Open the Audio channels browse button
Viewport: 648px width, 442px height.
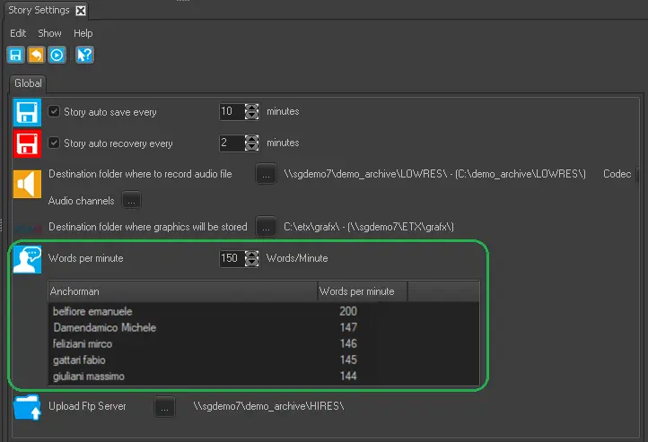coord(132,200)
